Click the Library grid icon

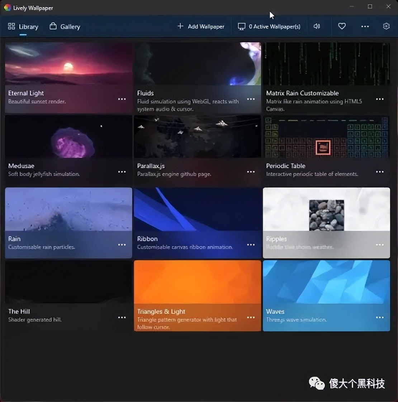[x=11, y=26]
